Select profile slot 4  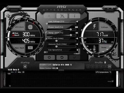click(x=101, y=66)
